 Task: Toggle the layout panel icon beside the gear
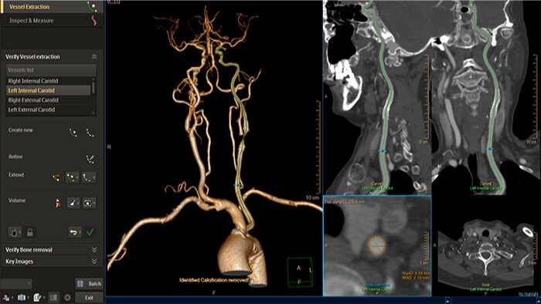coord(53,297)
